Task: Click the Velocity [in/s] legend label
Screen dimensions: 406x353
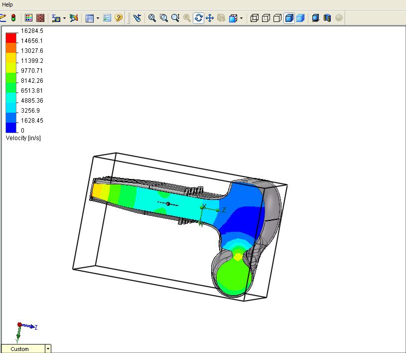Action: pos(23,138)
